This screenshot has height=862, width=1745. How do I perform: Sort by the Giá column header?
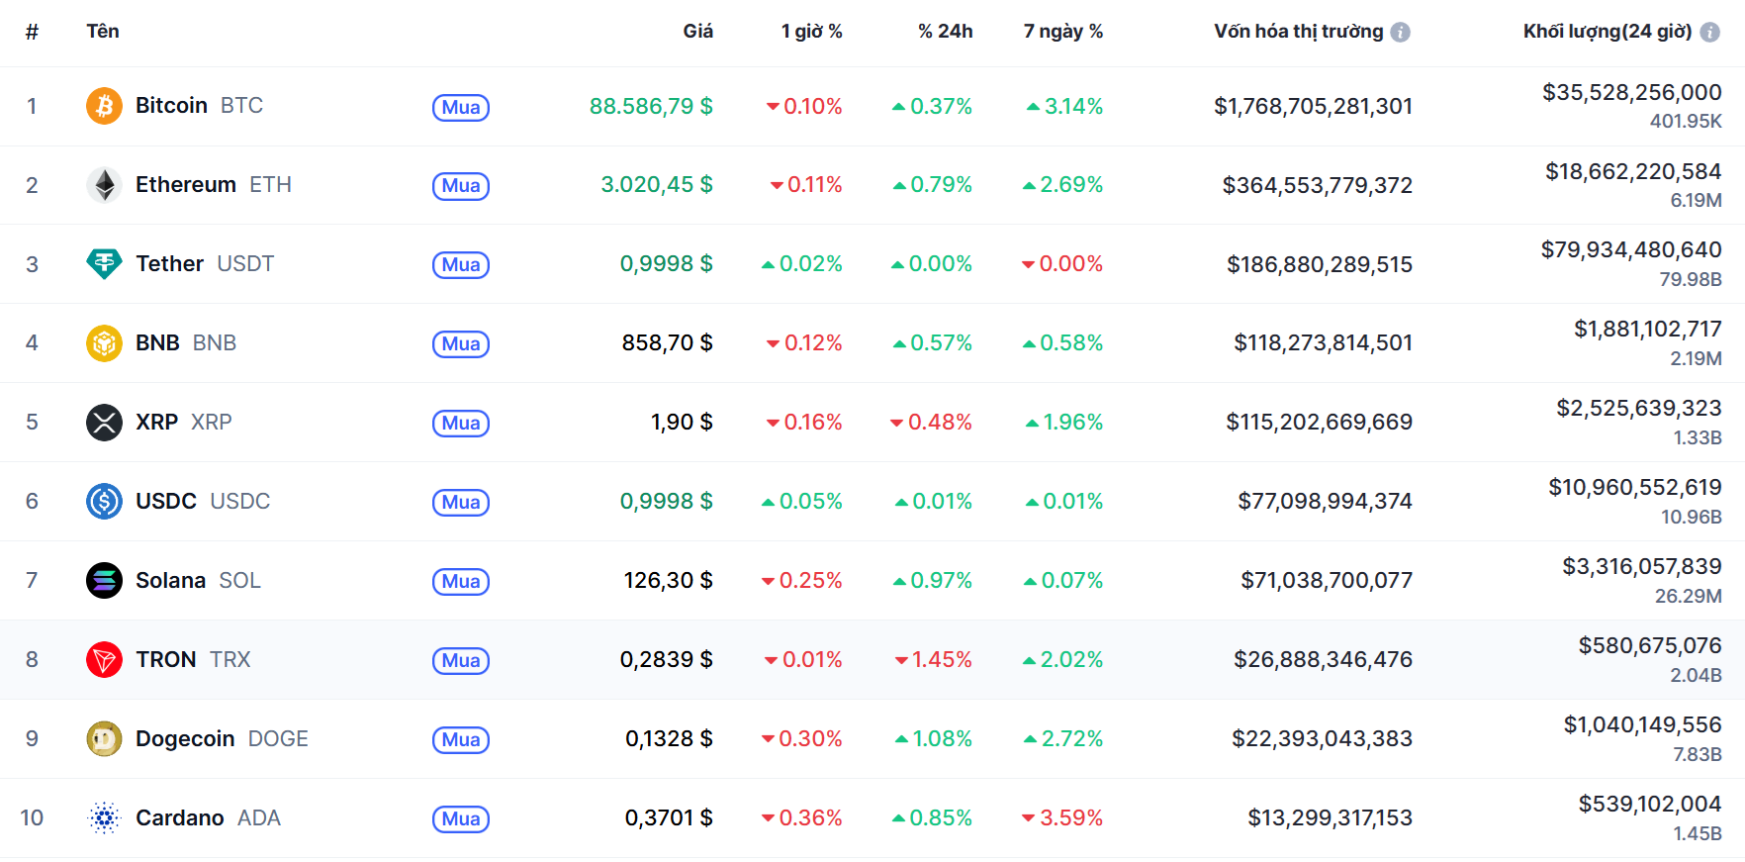click(x=698, y=32)
